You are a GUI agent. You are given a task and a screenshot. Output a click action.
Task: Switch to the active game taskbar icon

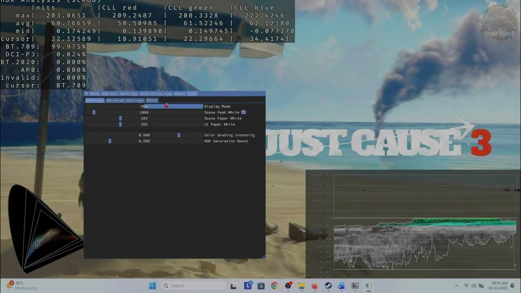(368, 286)
